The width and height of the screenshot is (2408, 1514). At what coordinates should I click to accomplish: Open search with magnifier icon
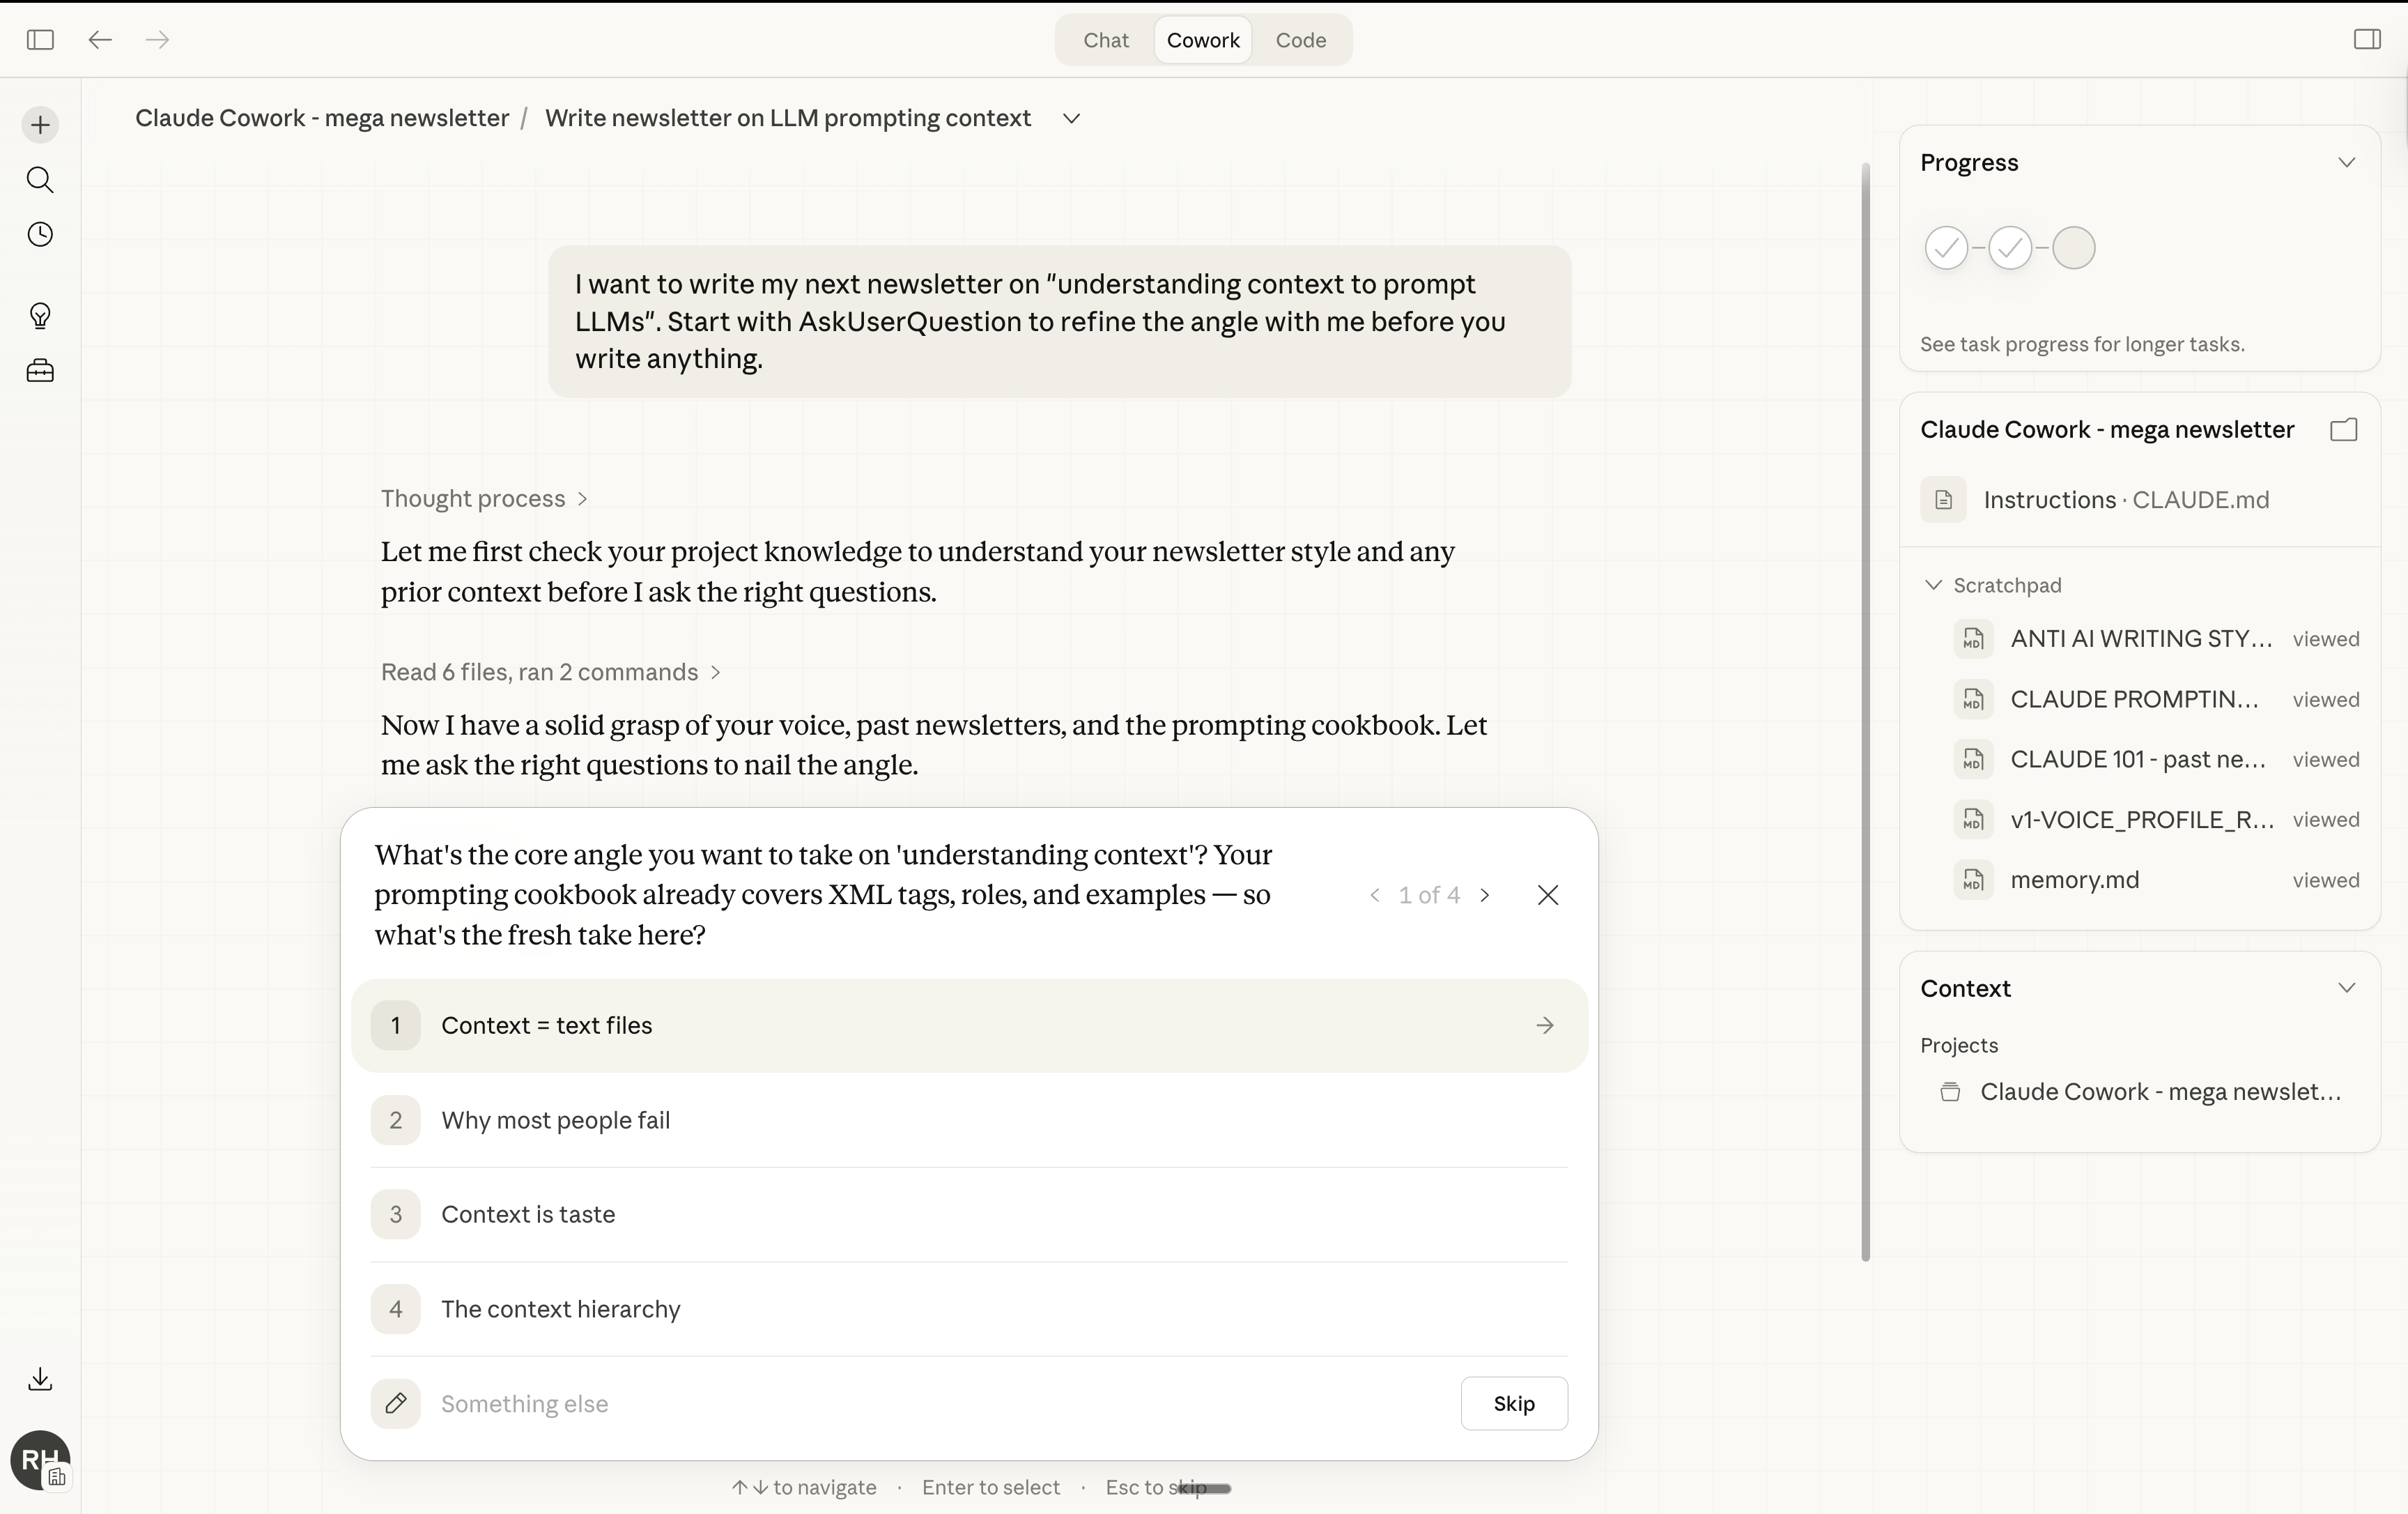point(40,180)
